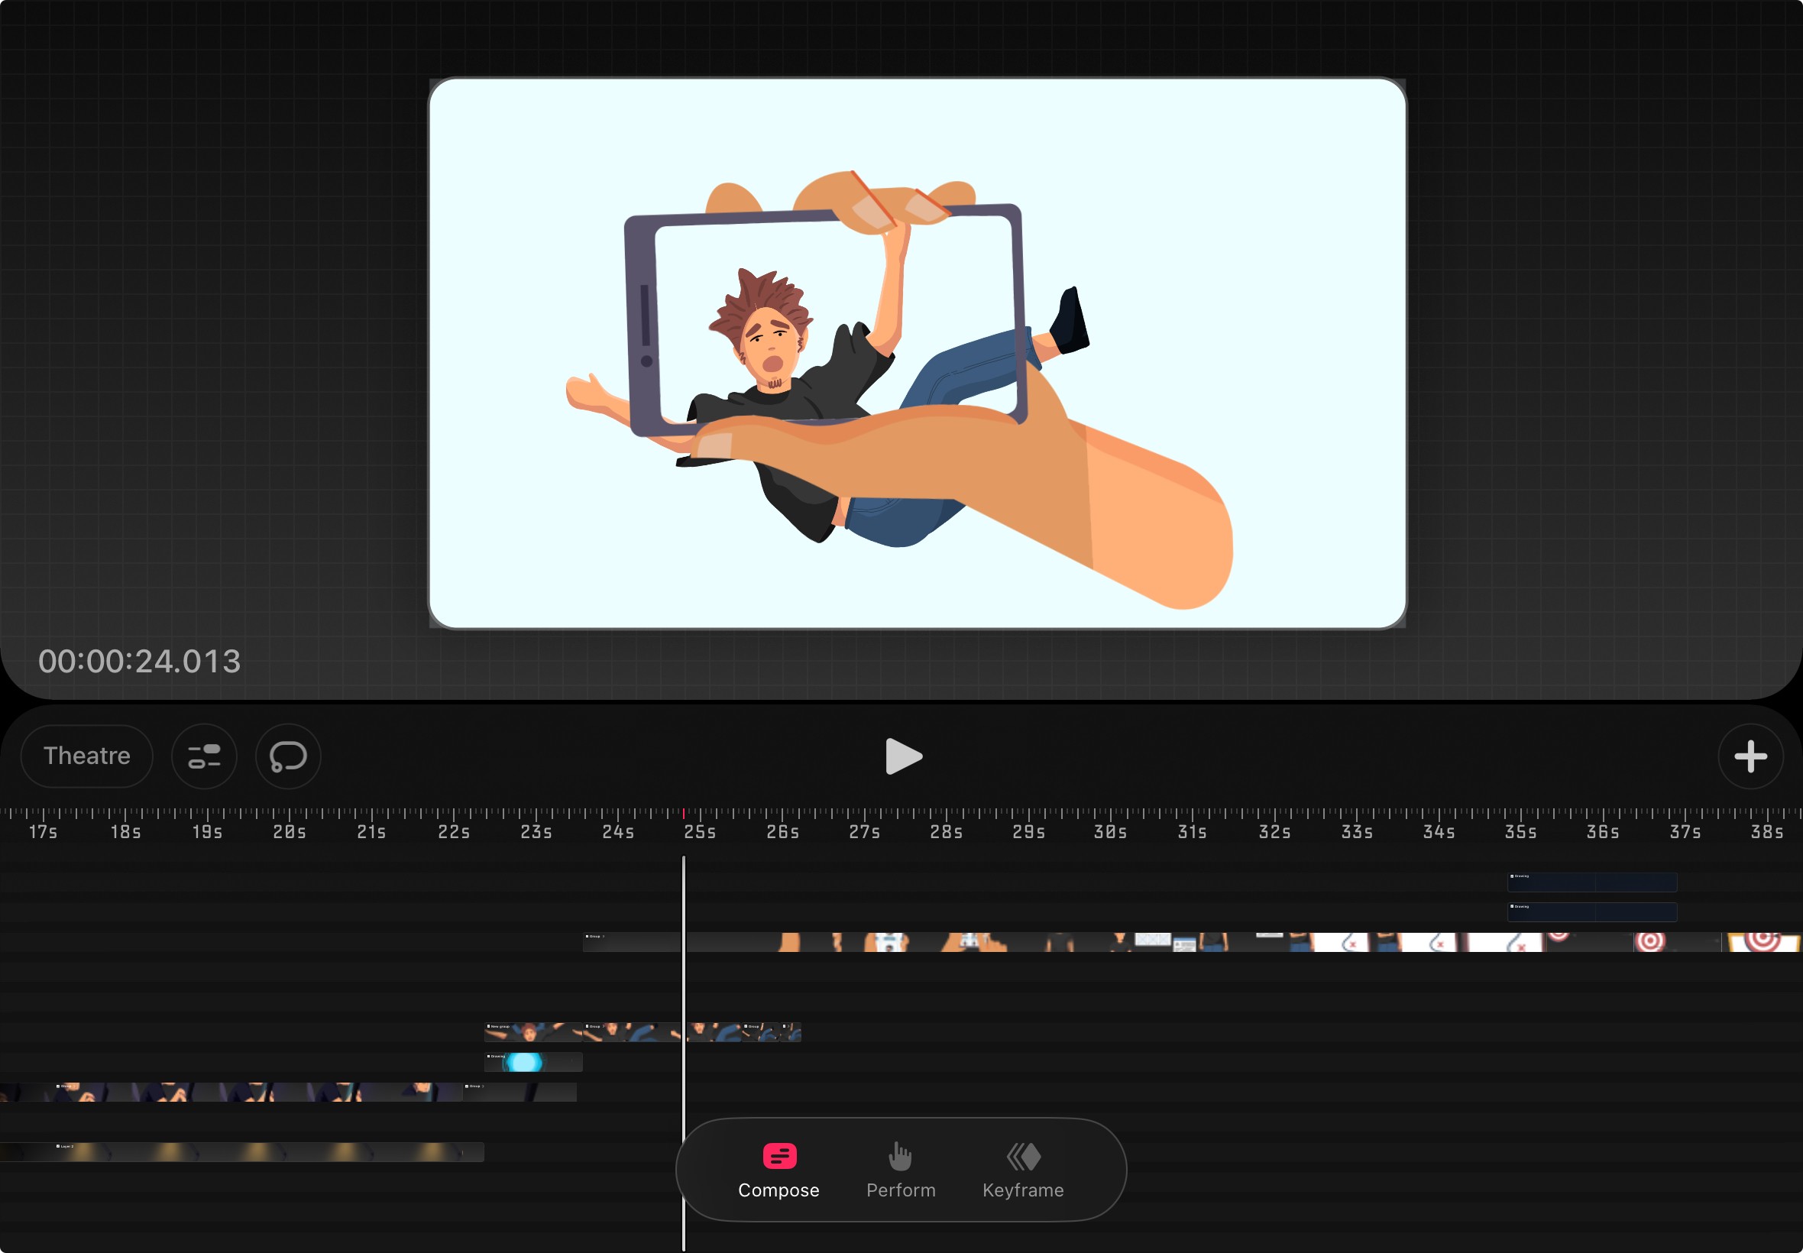Viewport: 1803px width, 1253px height.
Task: Expand the long 'Group' clip starting near 24s
Action: tap(604, 937)
